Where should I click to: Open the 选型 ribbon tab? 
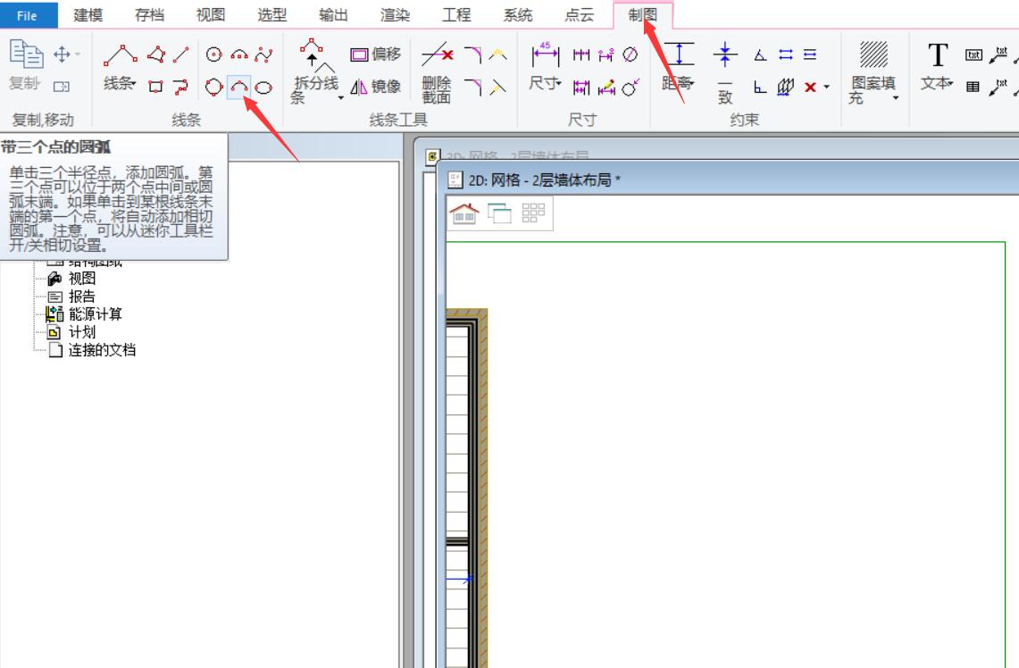coord(271,15)
